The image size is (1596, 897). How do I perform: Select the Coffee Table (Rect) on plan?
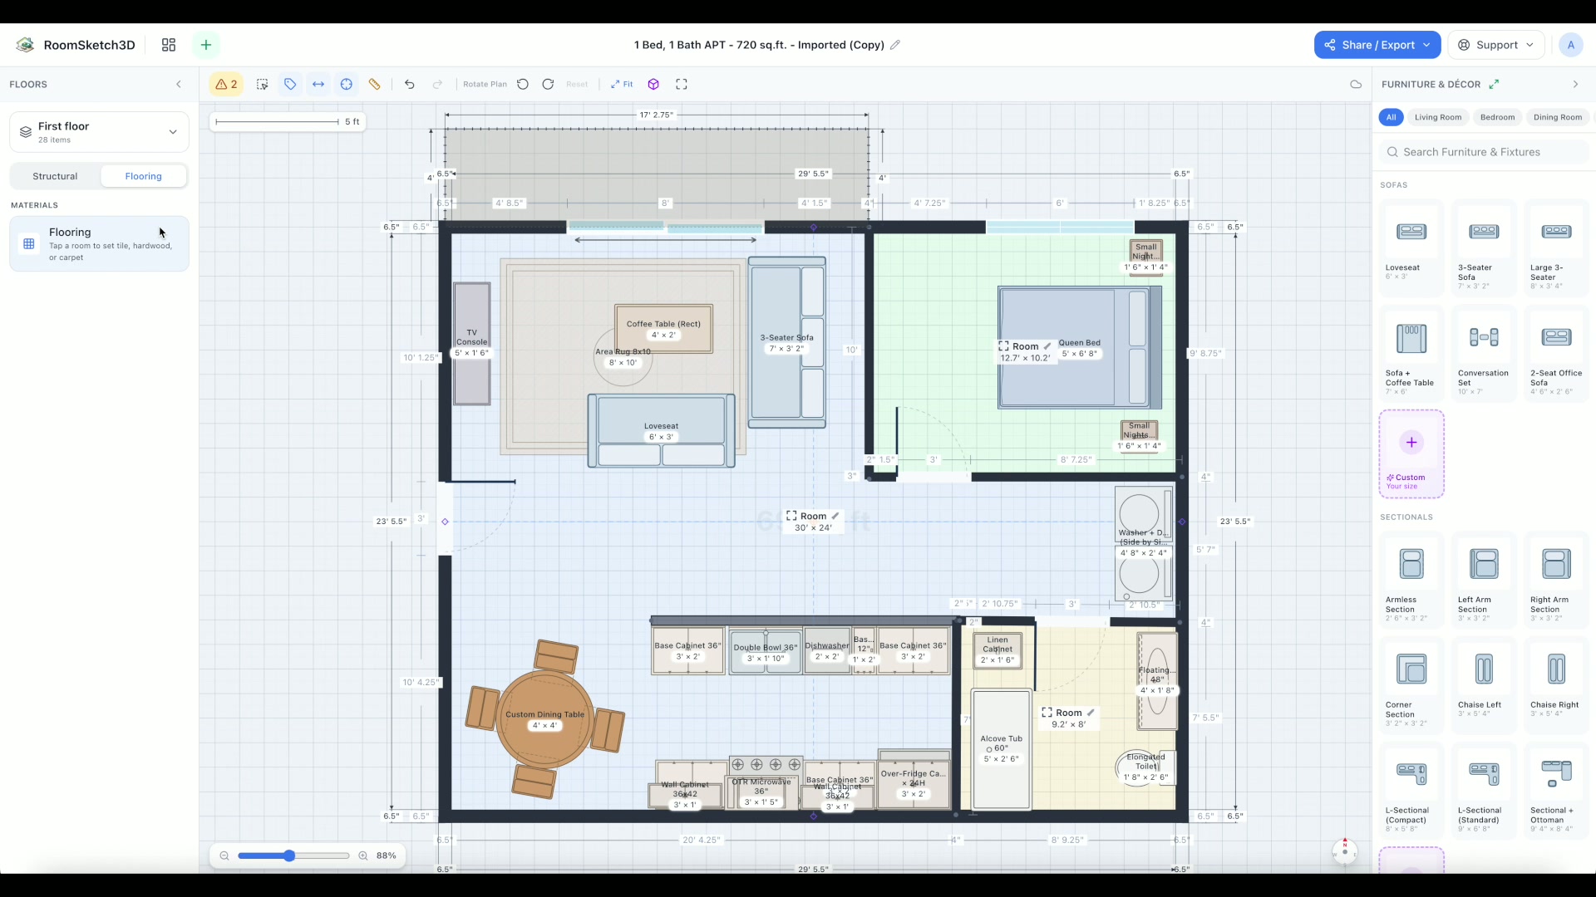click(x=663, y=329)
